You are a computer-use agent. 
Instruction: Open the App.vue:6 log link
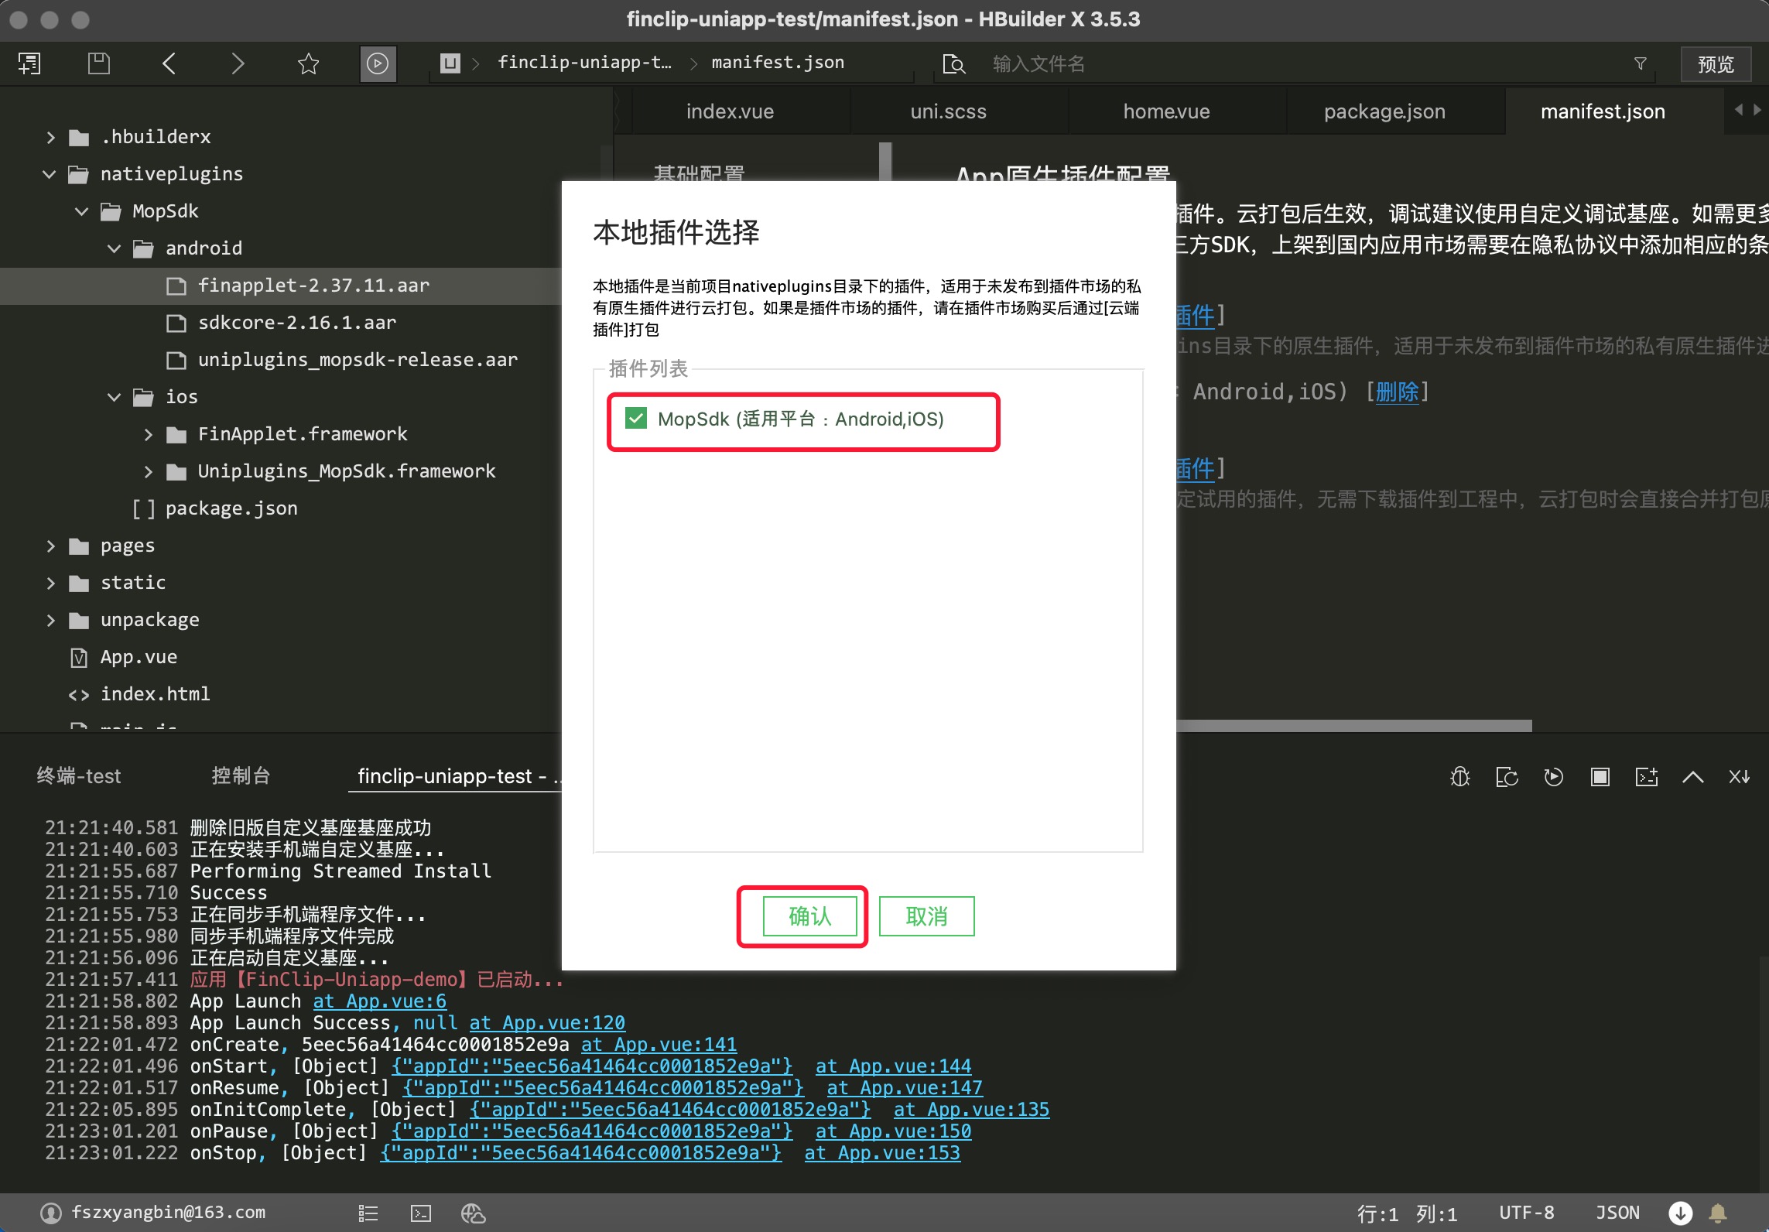pyautogui.click(x=379, y=1001)
